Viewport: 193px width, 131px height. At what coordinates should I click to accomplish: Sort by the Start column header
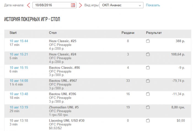[13, 33]
